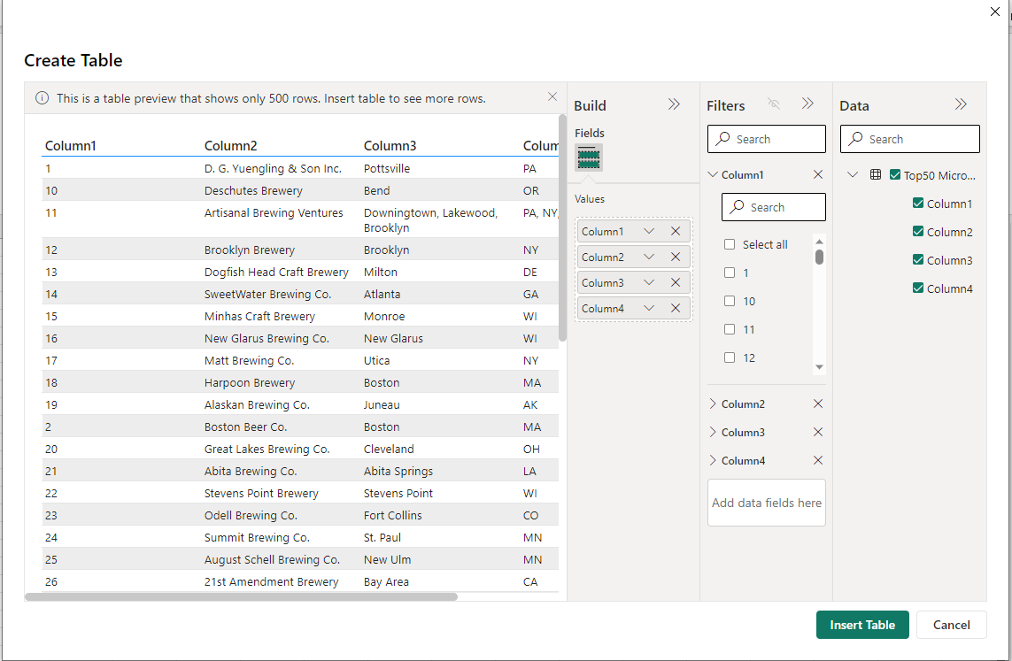Select the Fort Collins cell
The image size is (1012, 661).
(392, 515)
